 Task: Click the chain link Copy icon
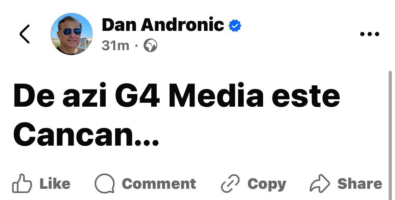[x=230, y=184]
